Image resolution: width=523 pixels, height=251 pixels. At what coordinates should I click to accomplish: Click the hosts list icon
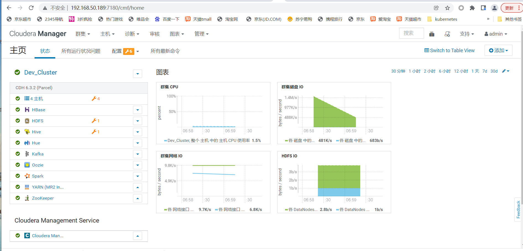tap(27, 99)
